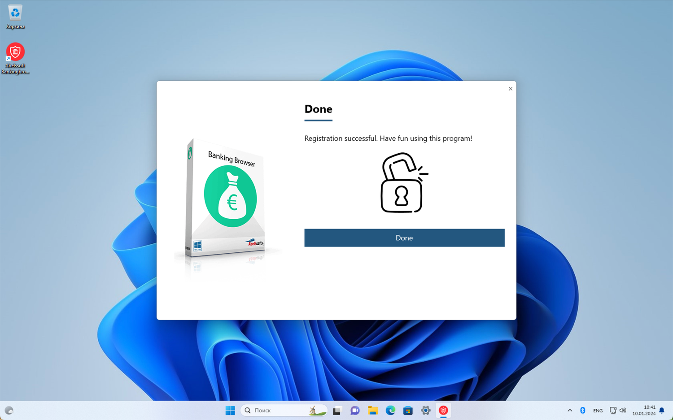Image resolution: width=673 pixels, height=420 pixels.
Task: Select the Abelssoft Bankingbrowser desktop shortcut
Action: point(15,59)
